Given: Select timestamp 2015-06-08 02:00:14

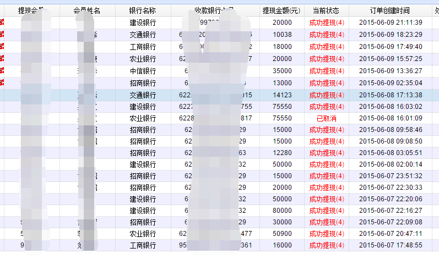Looking at the screenshot, I should pos(391,164).
